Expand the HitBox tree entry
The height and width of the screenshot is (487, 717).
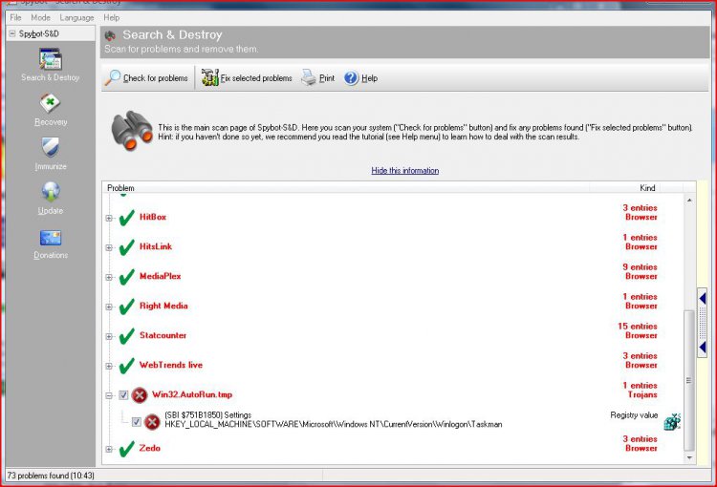pyautogui.click(x=109, y=218)
